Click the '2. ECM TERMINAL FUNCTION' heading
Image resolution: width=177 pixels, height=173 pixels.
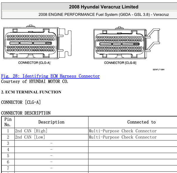(31, 92)
